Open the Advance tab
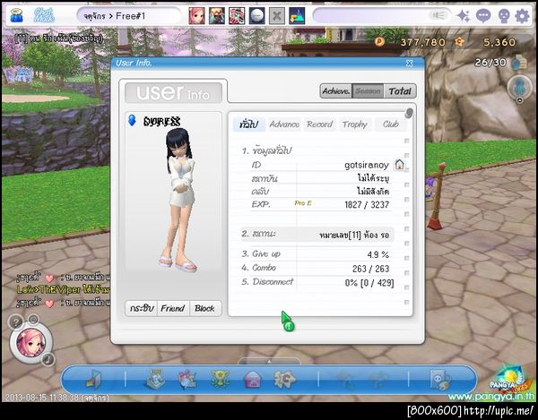This screenshot has height=420, width=538. click(284, 124)
